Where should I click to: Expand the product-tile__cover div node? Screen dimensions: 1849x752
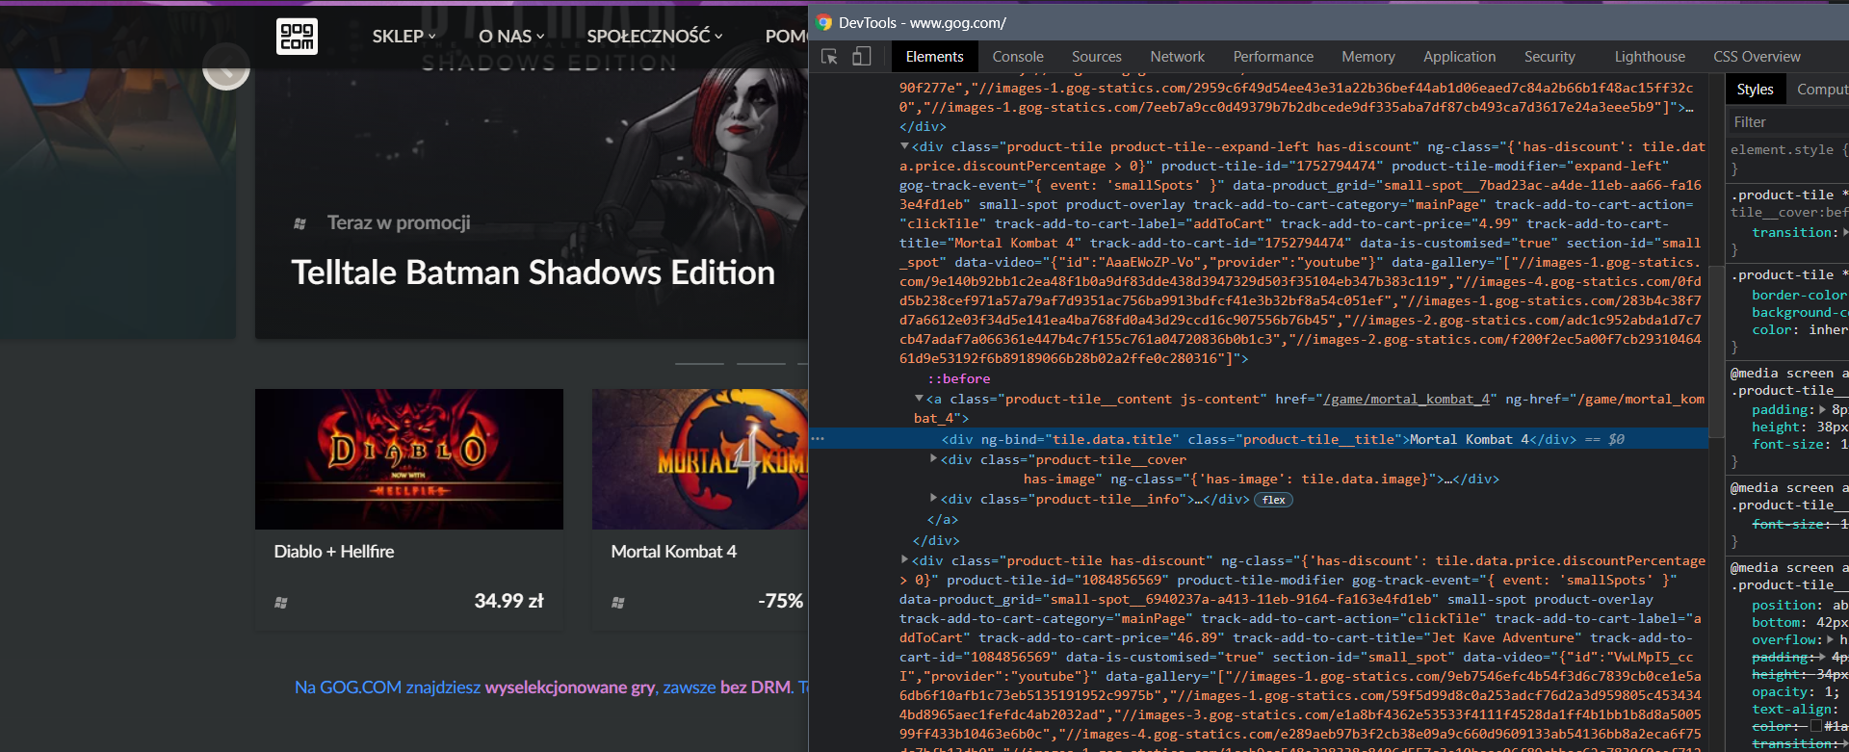(933, 459)
